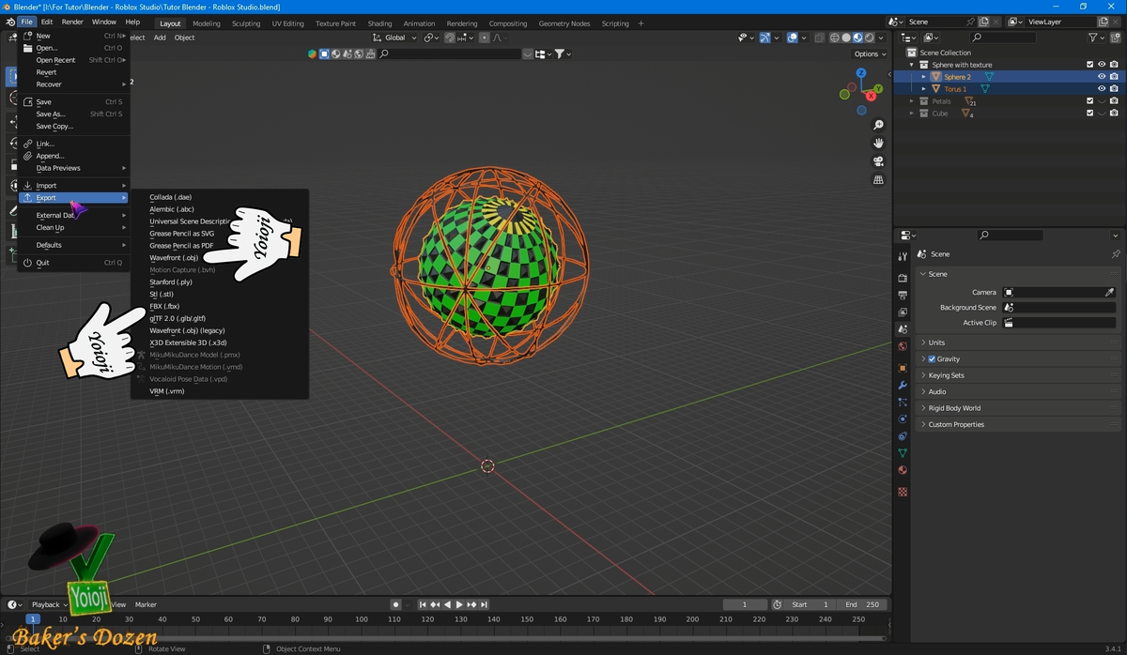Image resolution: width=1127 pixels, height=655 pixels.
Task: Select rendered viewport shading mode
Action: coord(869,38)
